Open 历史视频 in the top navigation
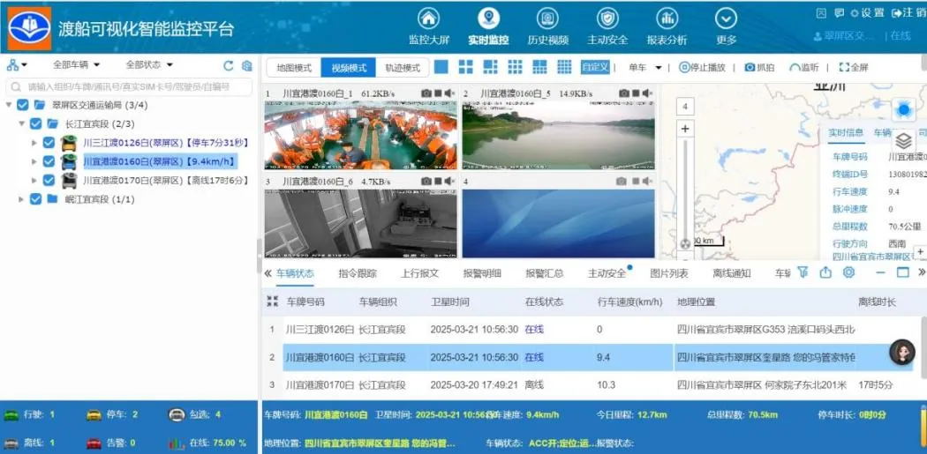The height and width of the screenshot is (454, 927). pyautogui.click(x=548, y=41)
